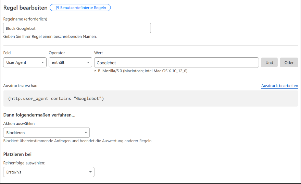Click the Regel bearbeiten heading
Screen dimensions: 301x184
coord(25,8)
